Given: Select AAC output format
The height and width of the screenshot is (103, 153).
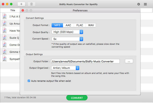Looking at the screenshot, I should (68, 25).
